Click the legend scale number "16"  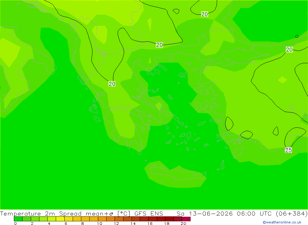click(150, 223)
